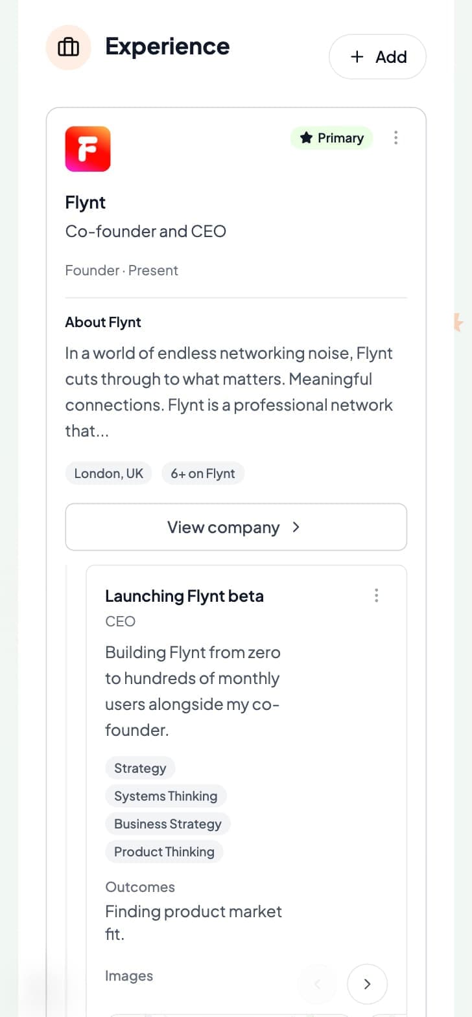The width and height of the screenshot is (472, 1017).
Task: Toggle the Primary badge on the Flynt role
Action: coord(331,137)
